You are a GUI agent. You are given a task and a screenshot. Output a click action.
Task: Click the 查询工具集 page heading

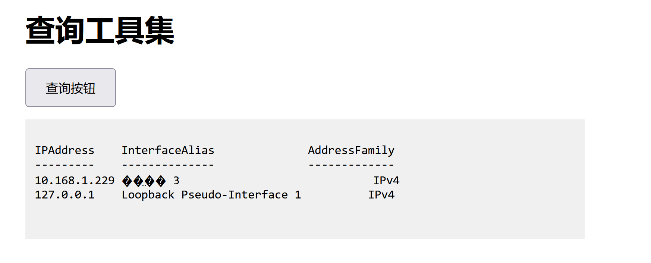[100, 30]
